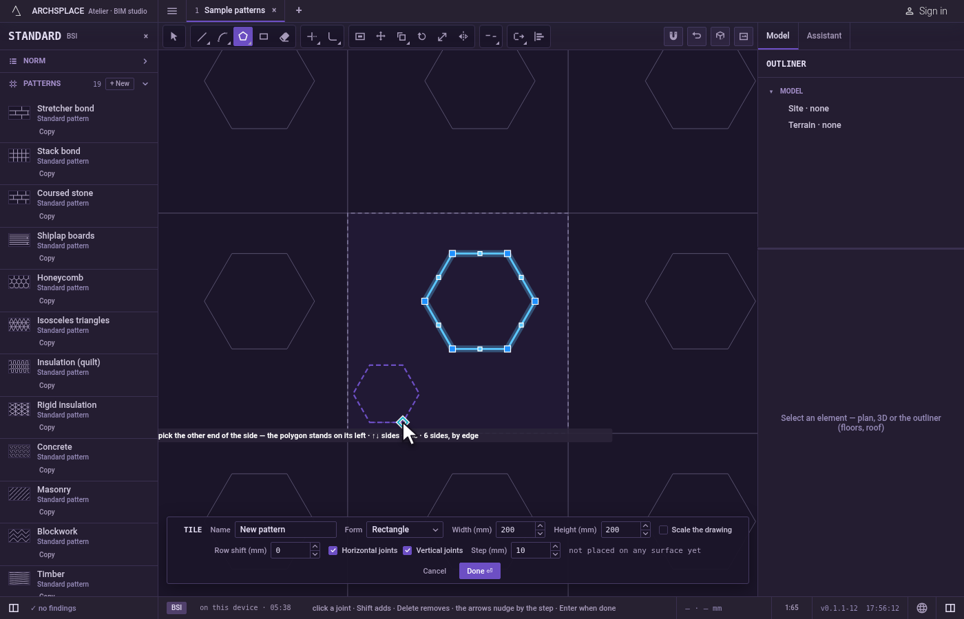Choose the rotate tool

[422, 36]
